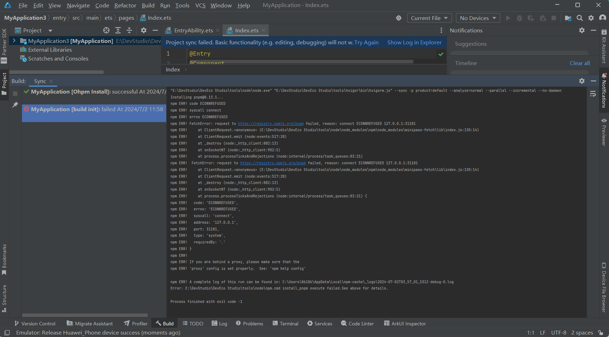Viewport: 609px width, 337px height.
Task: Toggle Structure side panel
Action: (x=4, y=298)
